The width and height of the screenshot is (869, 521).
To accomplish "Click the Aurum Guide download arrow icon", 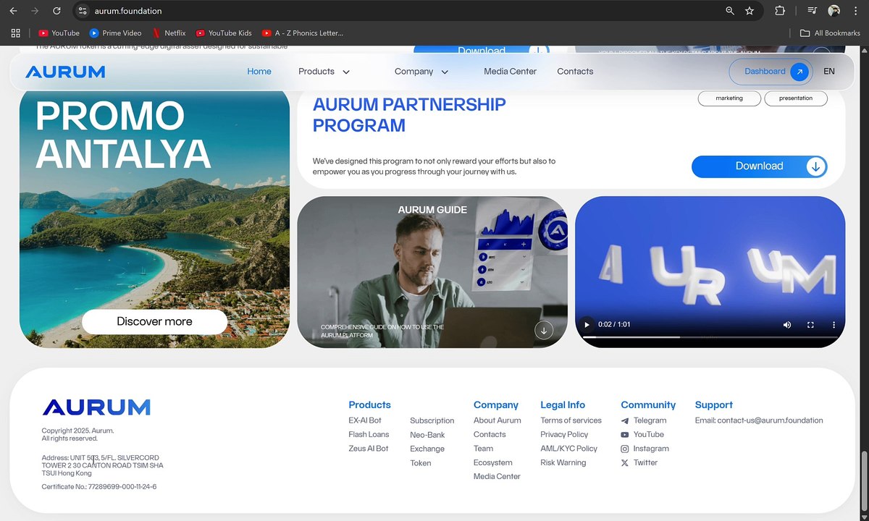I will [544, 330].
